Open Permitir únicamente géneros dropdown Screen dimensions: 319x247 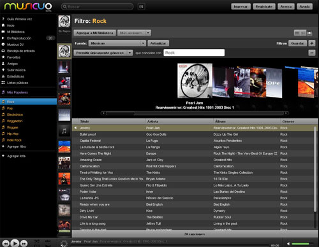[x=103, y=53]
